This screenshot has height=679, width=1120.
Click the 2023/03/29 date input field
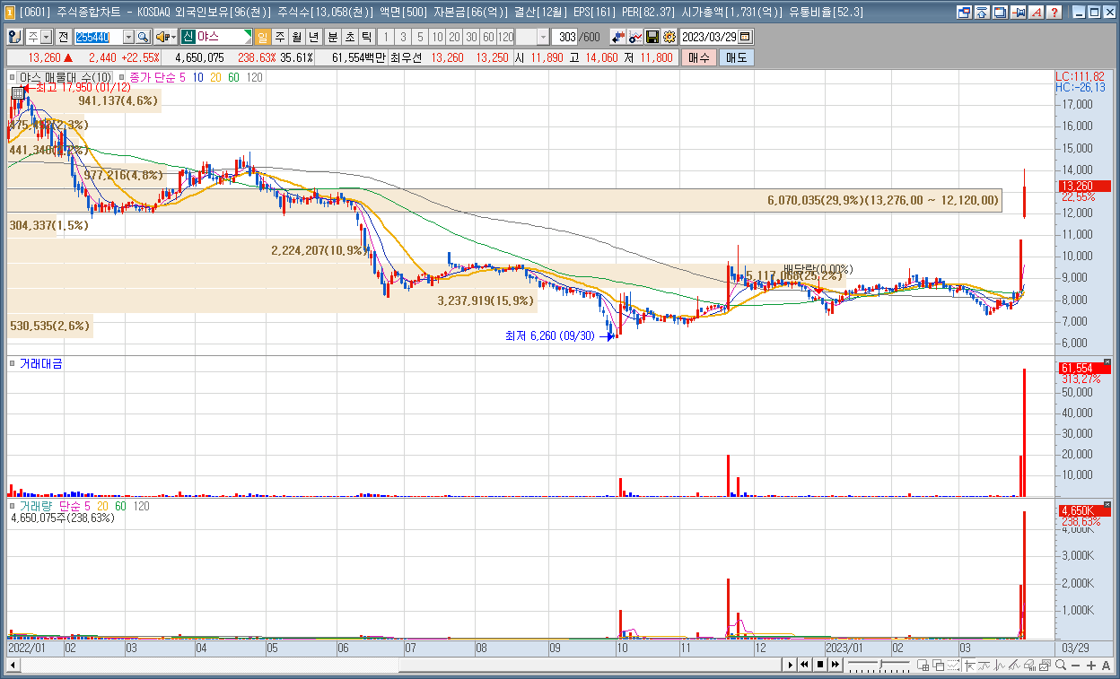click(709, 37)
